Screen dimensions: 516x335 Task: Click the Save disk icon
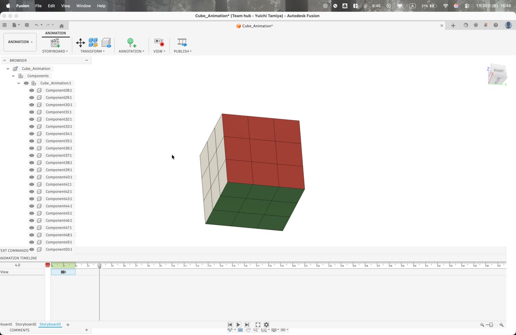[27, 25]
